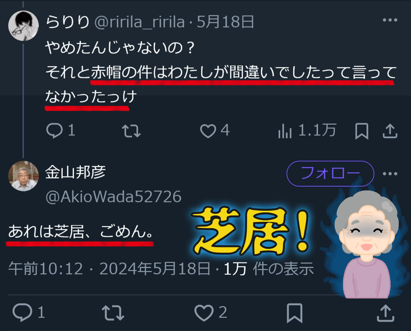Click the フォロー button
This screenshot has height=331, width=411.
click(x=330, y=173)
